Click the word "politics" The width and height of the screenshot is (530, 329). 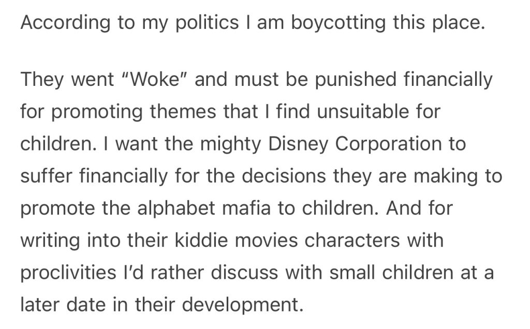click(x=162, y=24)
